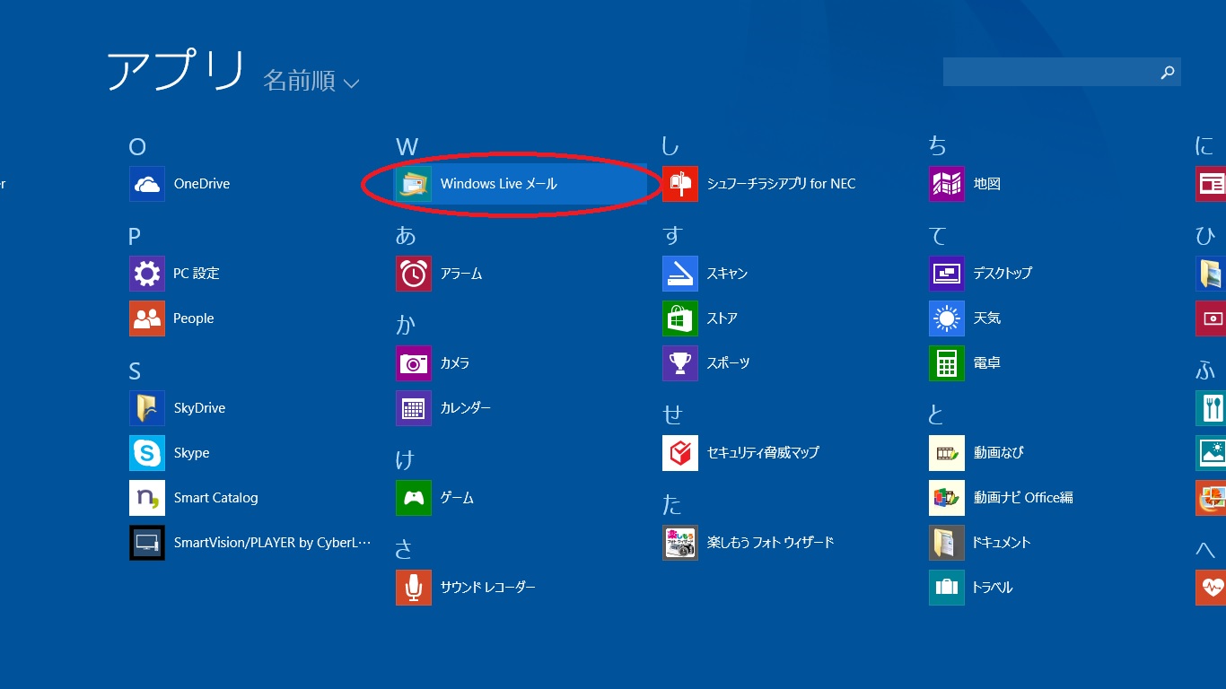Screen dimensions: 1226x689
Task: Click the search magnifier button
Action: (x=1168, y=73)
